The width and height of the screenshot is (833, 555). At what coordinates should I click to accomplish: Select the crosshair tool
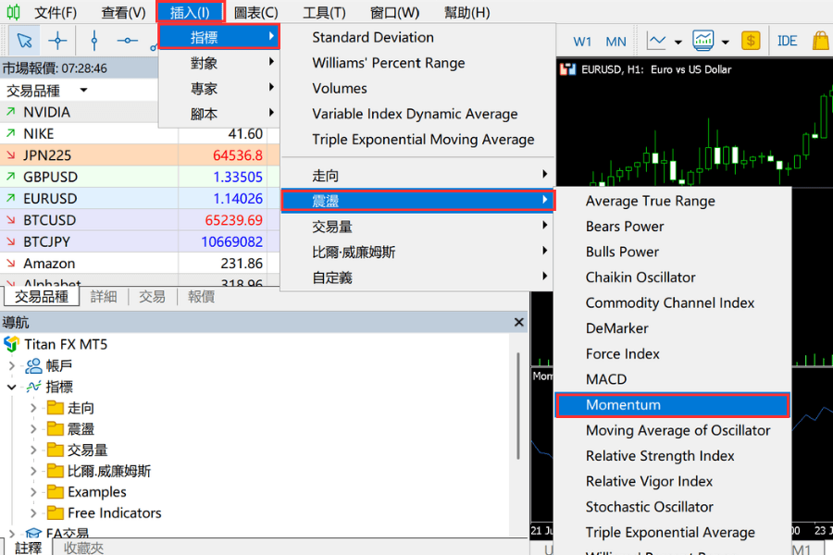click(x=57, y=41)
